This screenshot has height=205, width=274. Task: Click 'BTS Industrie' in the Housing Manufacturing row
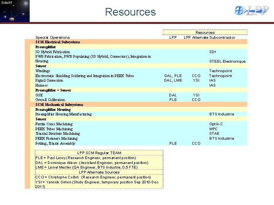[x=221, y=114]
